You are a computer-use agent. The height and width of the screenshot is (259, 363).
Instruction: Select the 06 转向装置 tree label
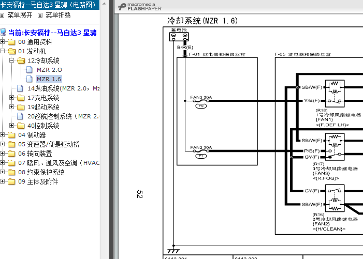[35, 154]
